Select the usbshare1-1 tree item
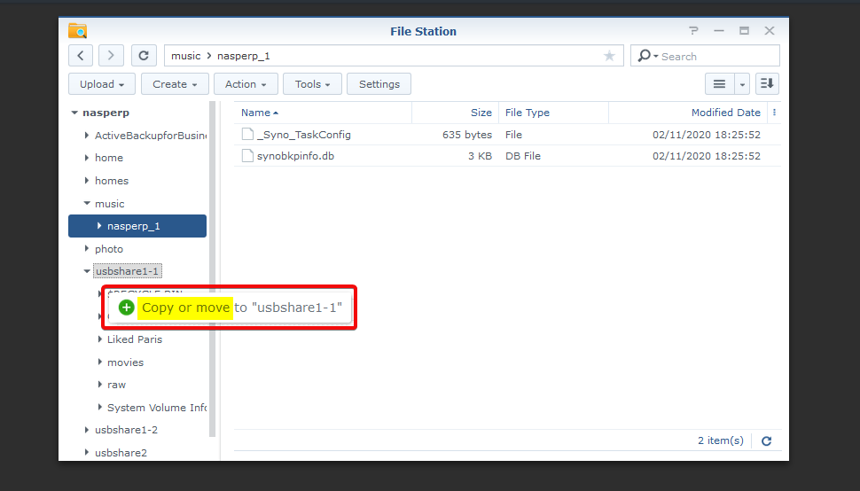The height and width of the screenshot is (491, 860). coord(128,271)
